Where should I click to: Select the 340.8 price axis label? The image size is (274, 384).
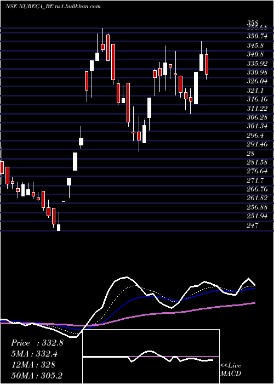(255, 54)
